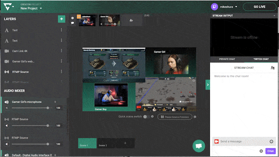Open the emoji picker in chat
Image resolution: width=279 pixels, height=157 pixels.
coord(271,141)
